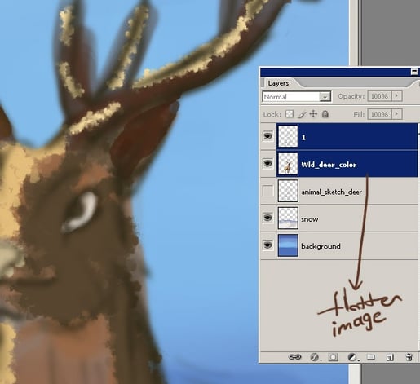Open the layer style fx icon
The height and width of the screenshot is (384, 420).
pos(315,357)
